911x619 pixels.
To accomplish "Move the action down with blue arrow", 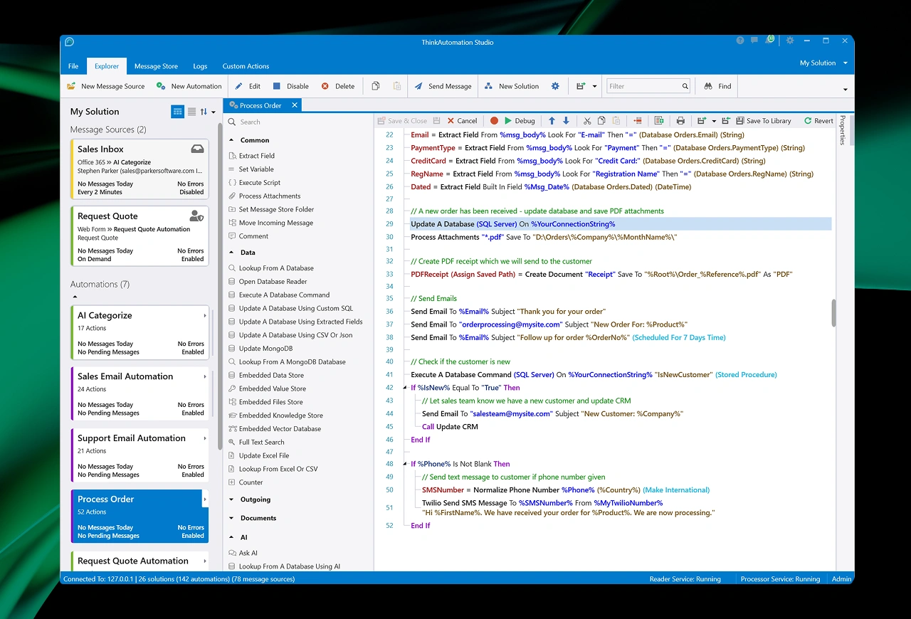I will point(566,121).
